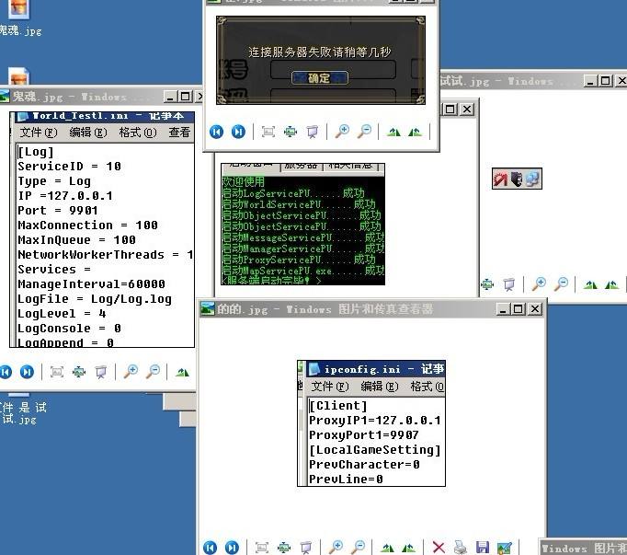Select the 鬼魂.jpg desktop file icon
The image size is (627, 555).
click(x=18, y=9)
